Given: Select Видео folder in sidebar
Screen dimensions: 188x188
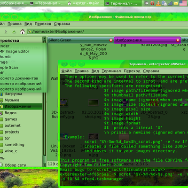Looking at the screenshot, I should pos(10,113).
